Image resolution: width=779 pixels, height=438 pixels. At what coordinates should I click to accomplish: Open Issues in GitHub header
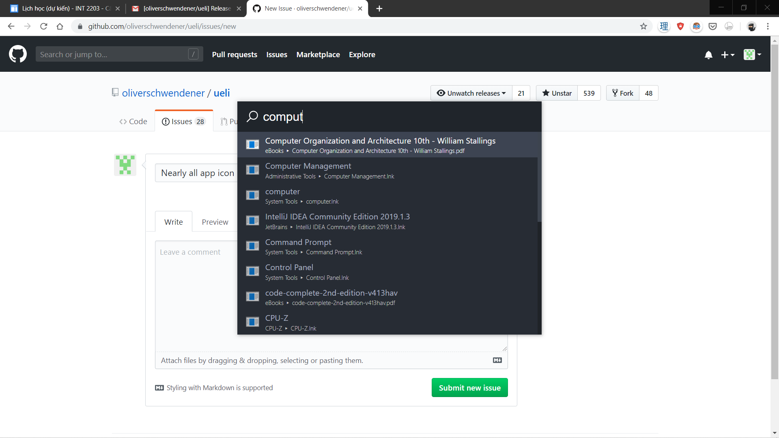(277, 54)
